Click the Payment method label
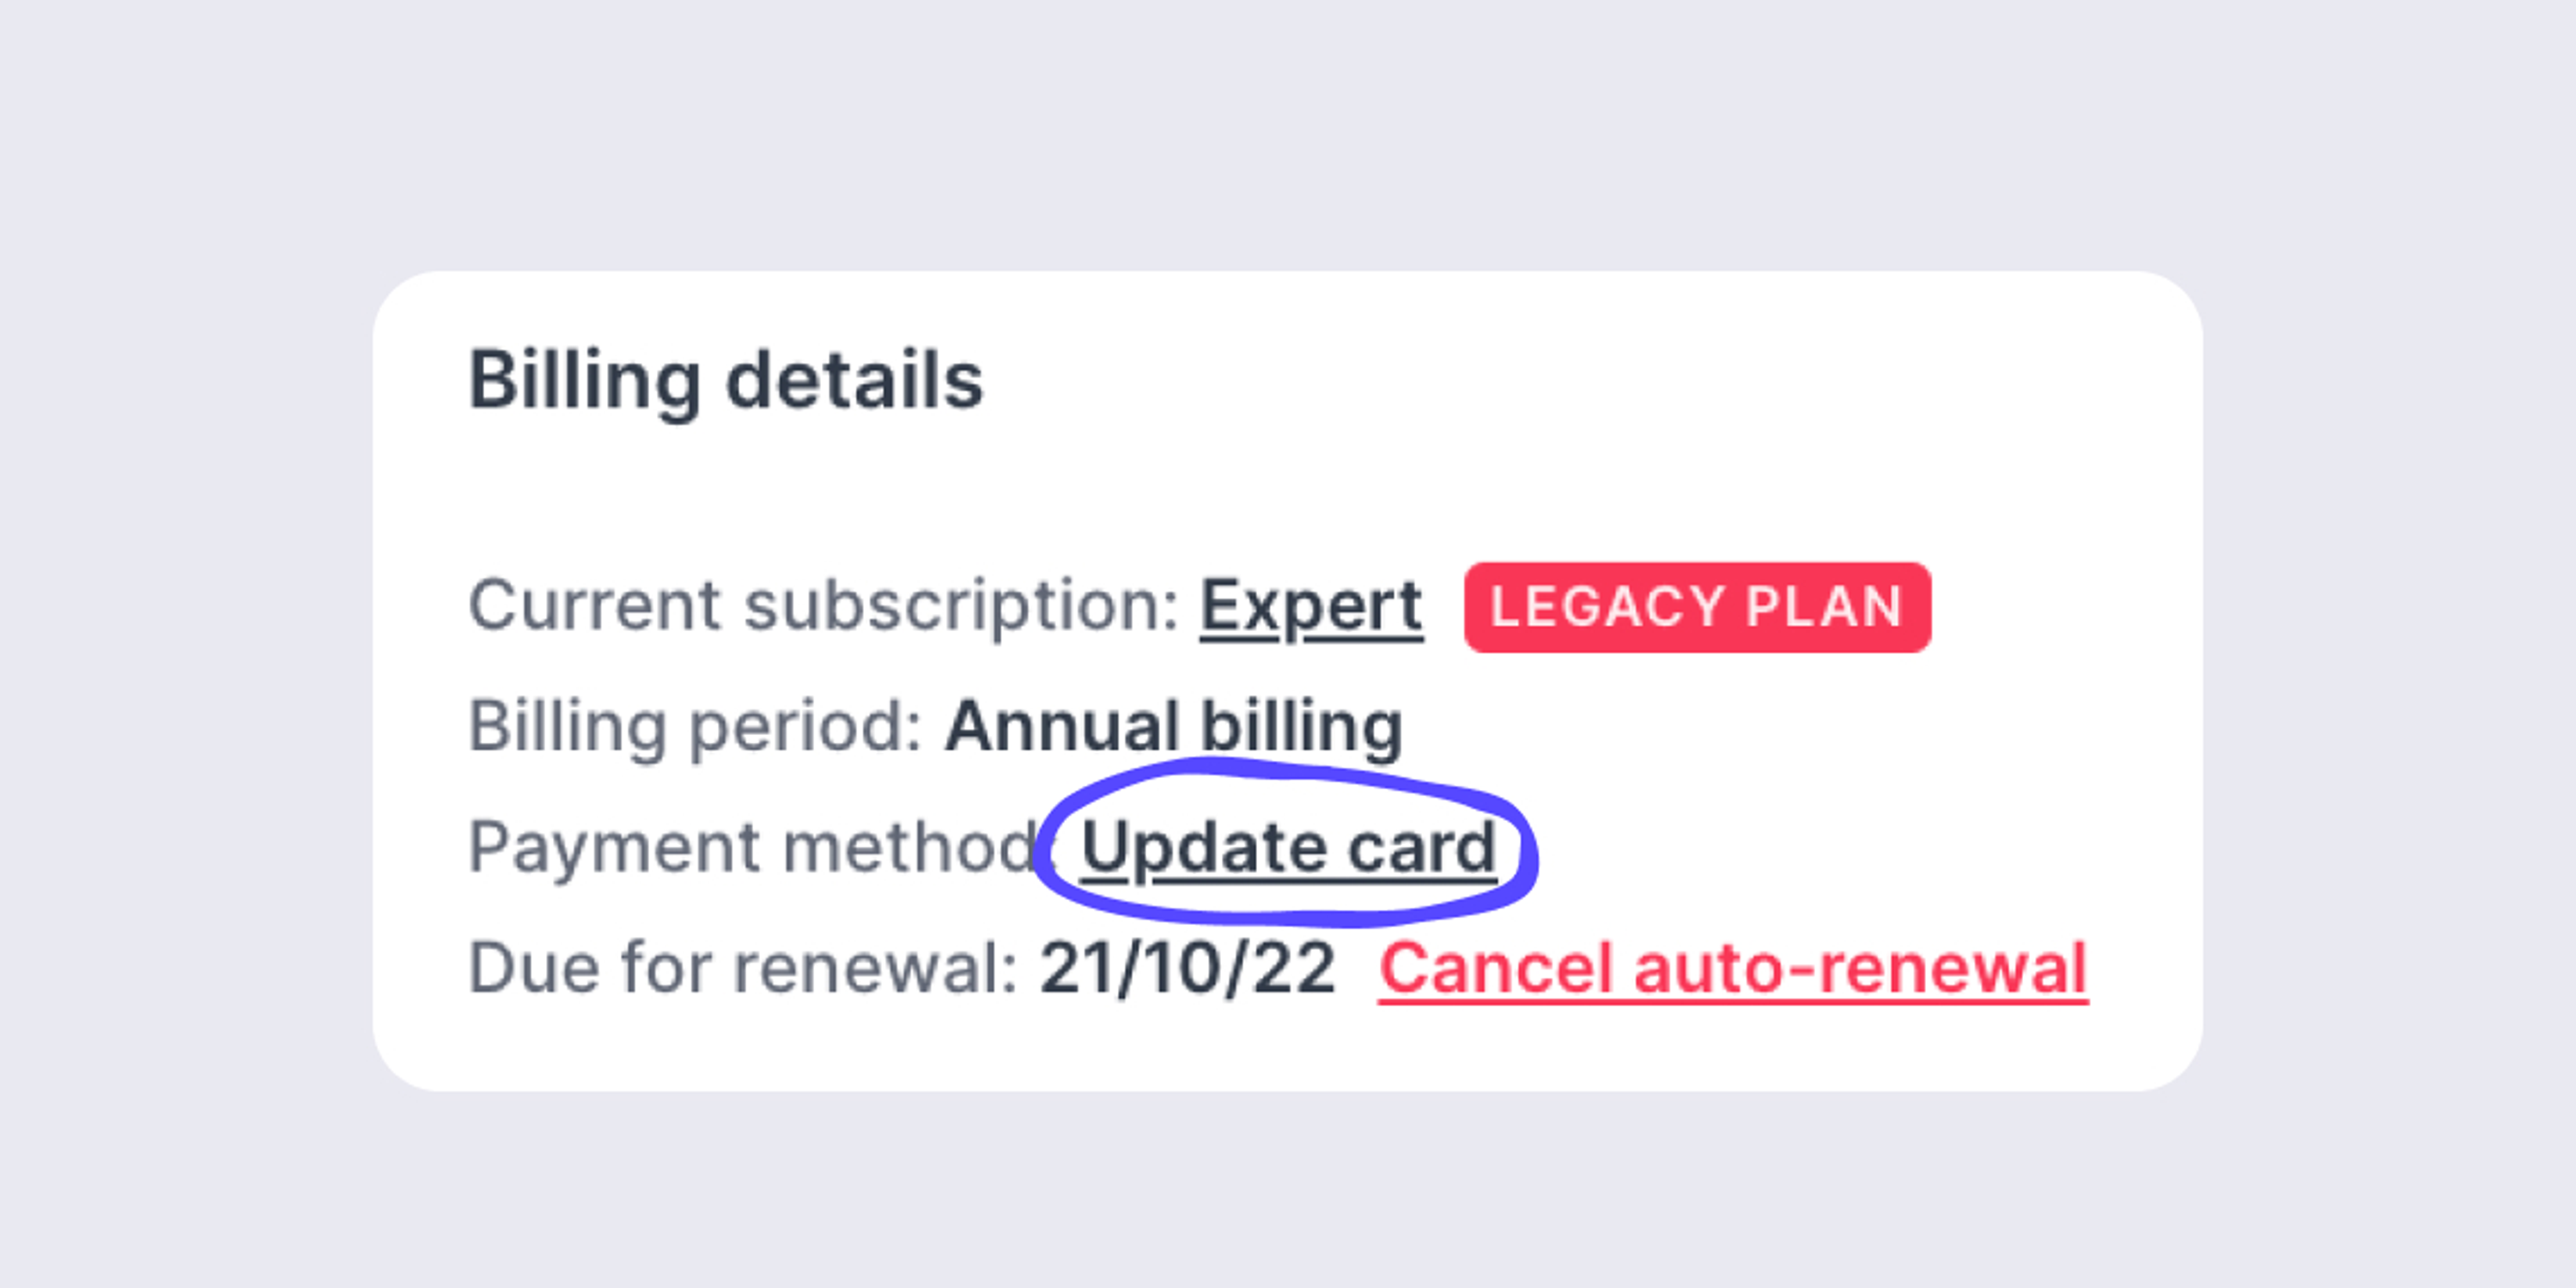The width and height of the screenshot is (2576, 1288). [755, 847]
